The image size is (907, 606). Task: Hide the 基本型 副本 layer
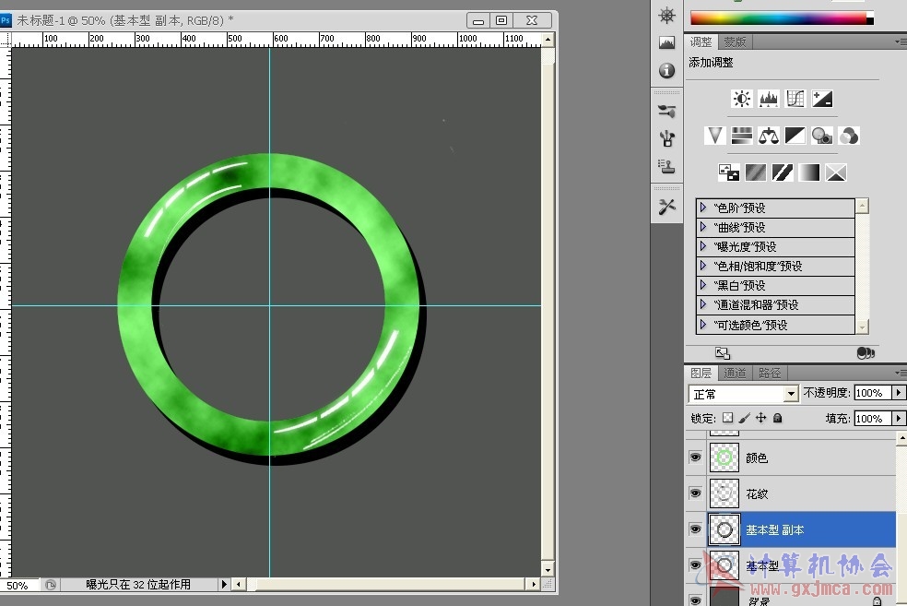(x=695, y=529)
